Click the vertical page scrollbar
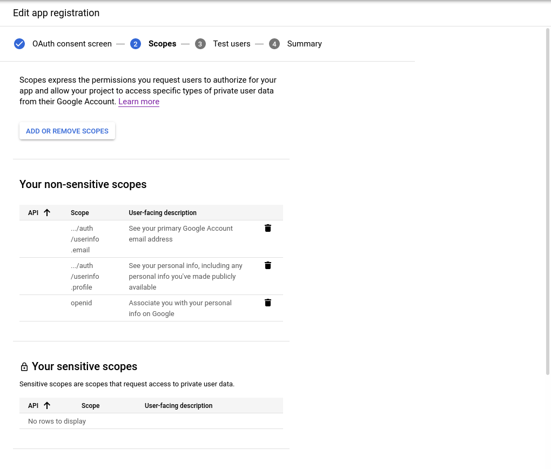 click(x=548, y=200)
